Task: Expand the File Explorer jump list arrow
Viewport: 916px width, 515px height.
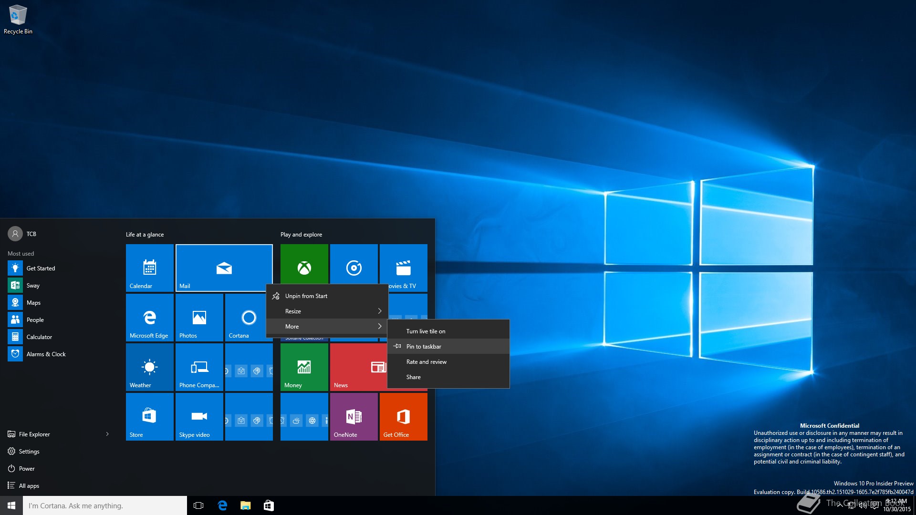Action: click(107, 434)
